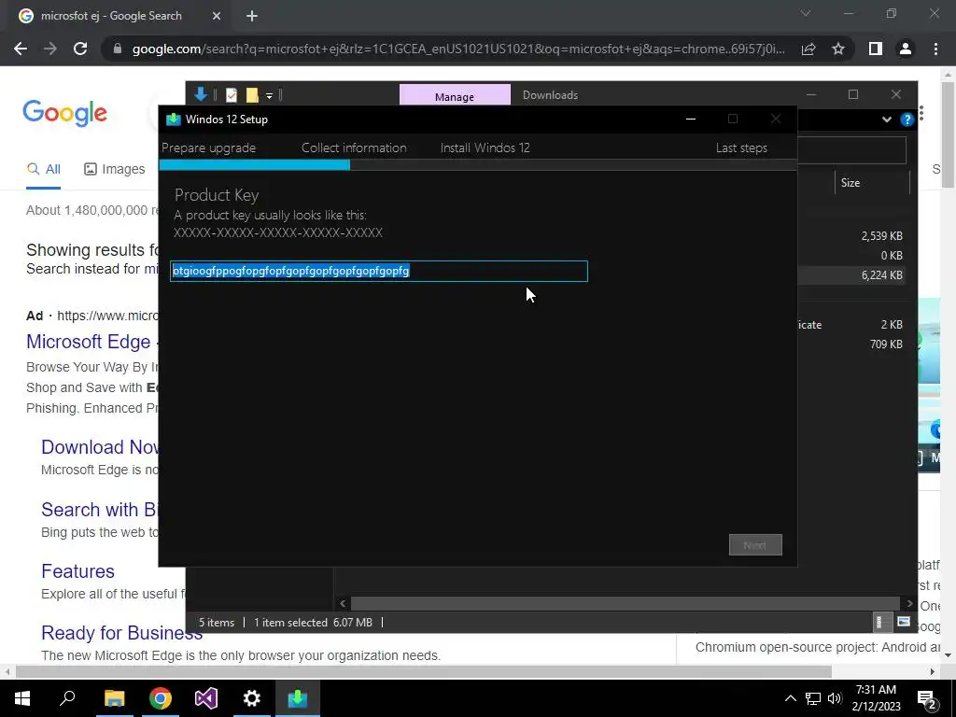
Task: Click the product key input field
Action: pos(379,272)
